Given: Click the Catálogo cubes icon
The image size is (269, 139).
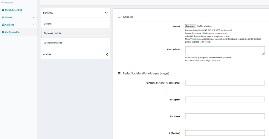Looking at the screenshot, I should point(3,25).
